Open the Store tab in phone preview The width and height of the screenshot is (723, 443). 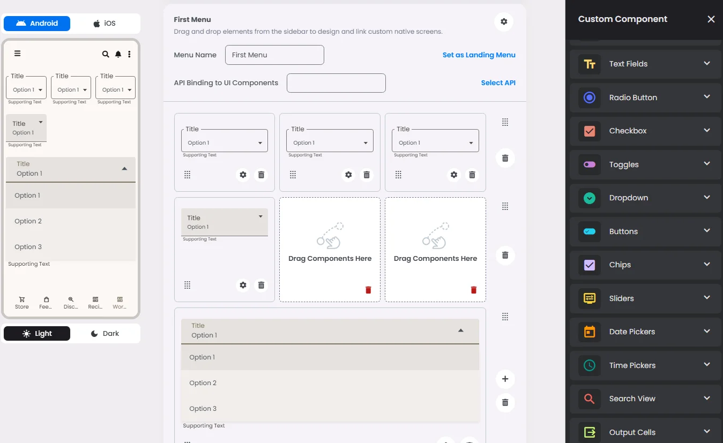click(22, 303)
